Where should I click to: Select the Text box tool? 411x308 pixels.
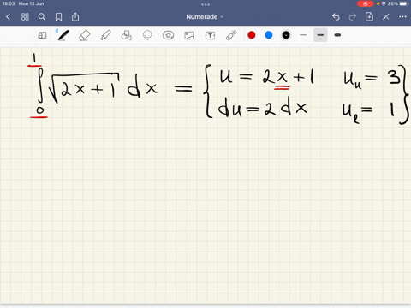click(x=210, y=35)
